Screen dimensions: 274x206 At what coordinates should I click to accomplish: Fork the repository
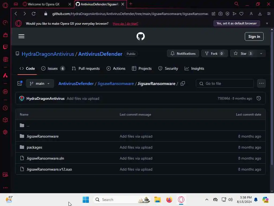(214, 54)
